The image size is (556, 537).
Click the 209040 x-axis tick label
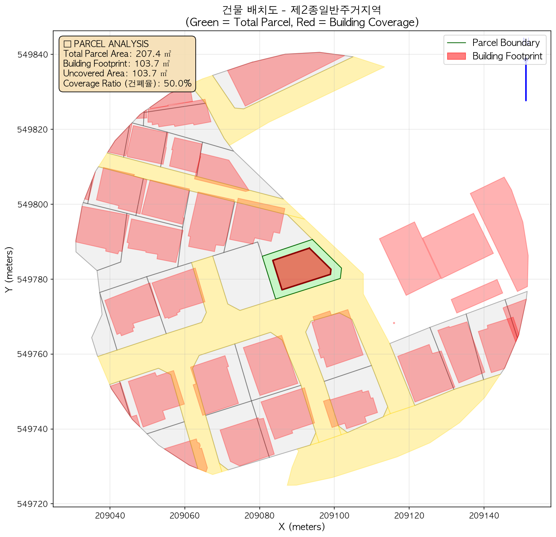(x=110, y=515)
